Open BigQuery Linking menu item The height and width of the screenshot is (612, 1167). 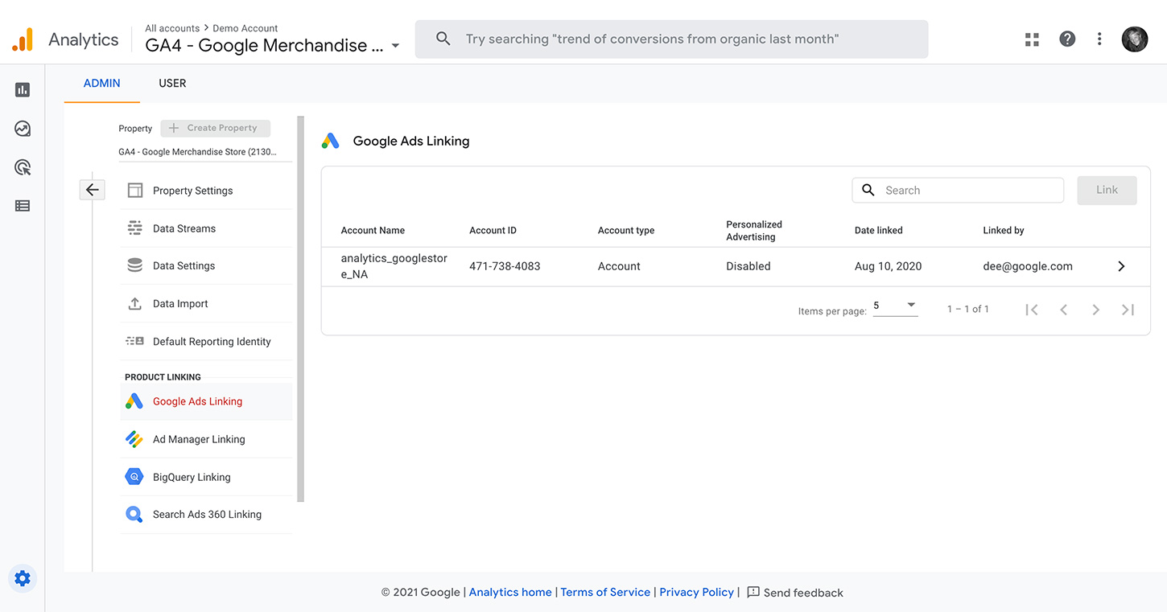pyautogui.click(x=206, y=477)
